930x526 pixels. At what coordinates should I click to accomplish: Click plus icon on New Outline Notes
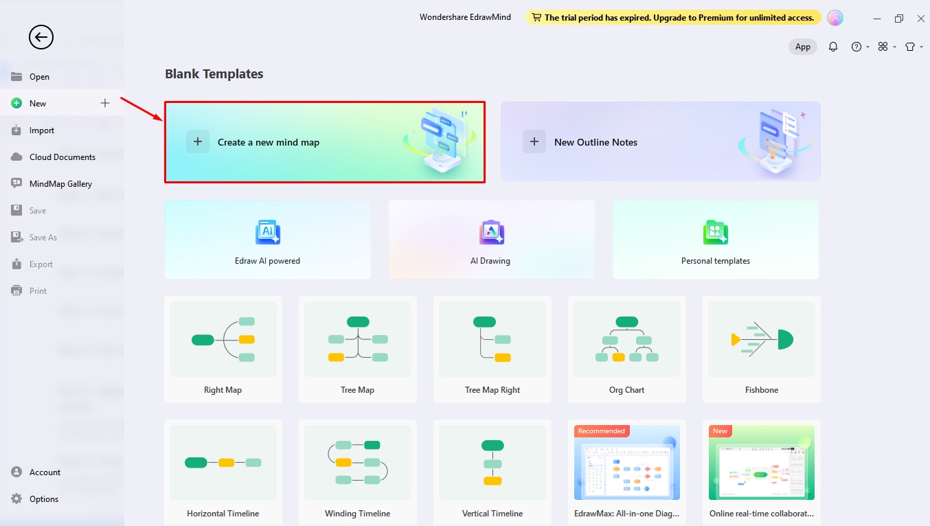[534, 141]
